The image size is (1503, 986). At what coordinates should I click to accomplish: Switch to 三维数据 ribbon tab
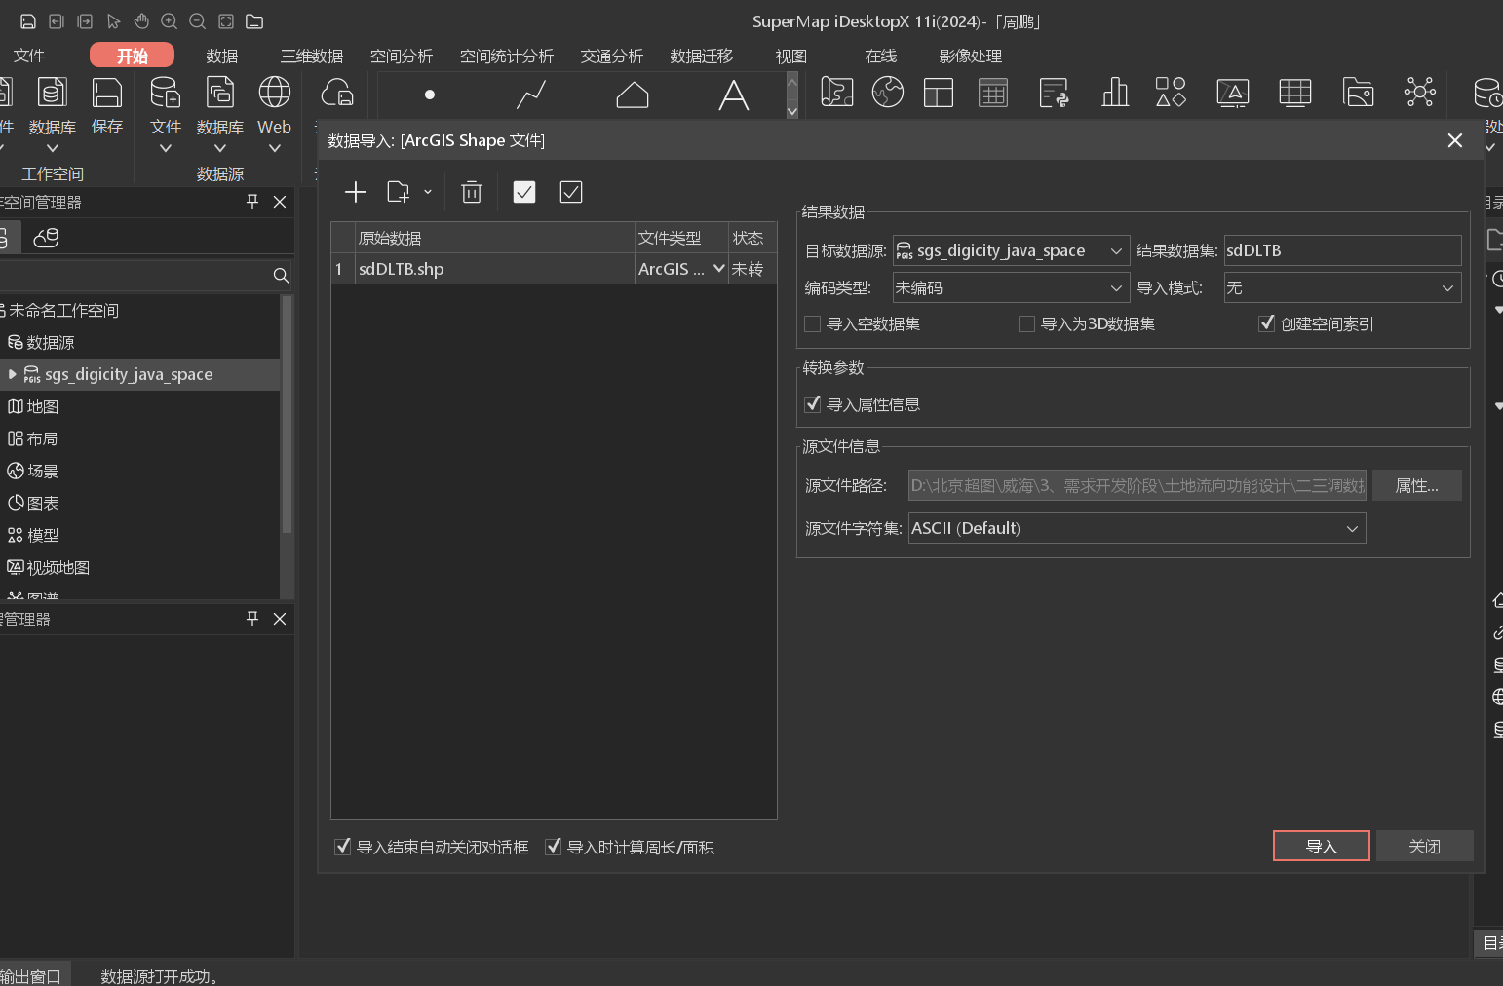[312, 56]
